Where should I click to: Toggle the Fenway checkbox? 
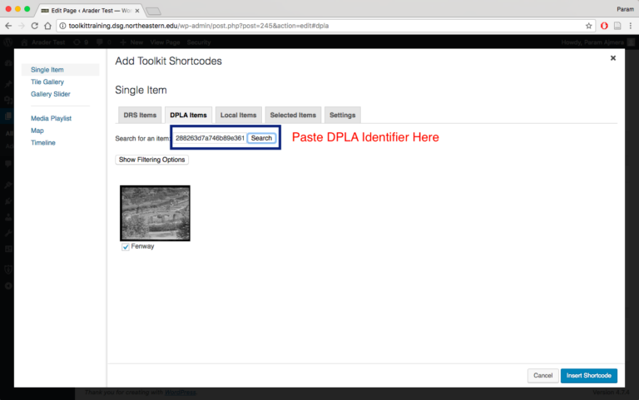click(x=126, y=247)
